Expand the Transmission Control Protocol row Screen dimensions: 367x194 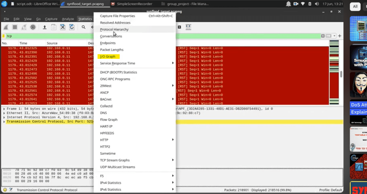[x=4, y=122]
